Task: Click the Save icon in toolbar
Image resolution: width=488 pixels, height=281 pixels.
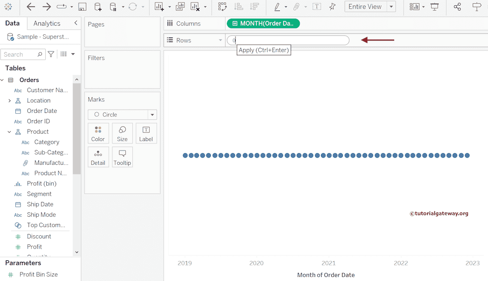Action: coord(82,7)
